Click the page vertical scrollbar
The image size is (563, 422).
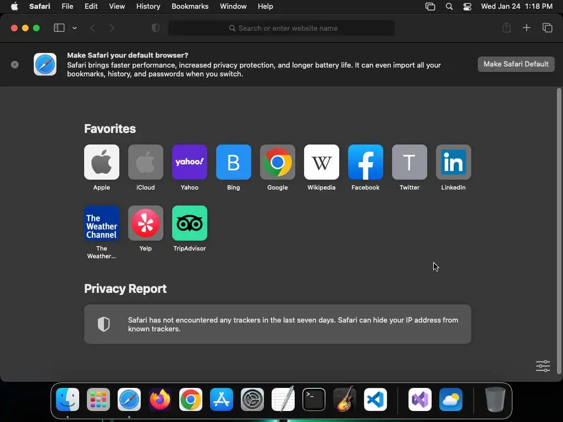click(559, 231)
